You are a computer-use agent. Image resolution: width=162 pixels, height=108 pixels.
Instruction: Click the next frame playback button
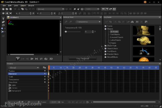tap(32, 59)
